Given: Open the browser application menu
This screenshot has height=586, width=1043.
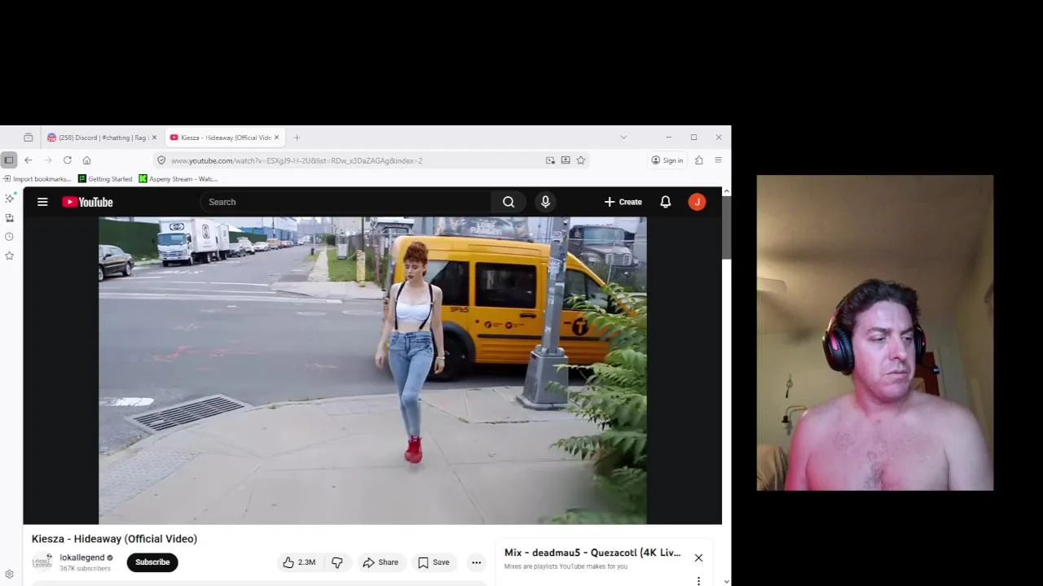Looking at the screenshot, I should 718,160.
